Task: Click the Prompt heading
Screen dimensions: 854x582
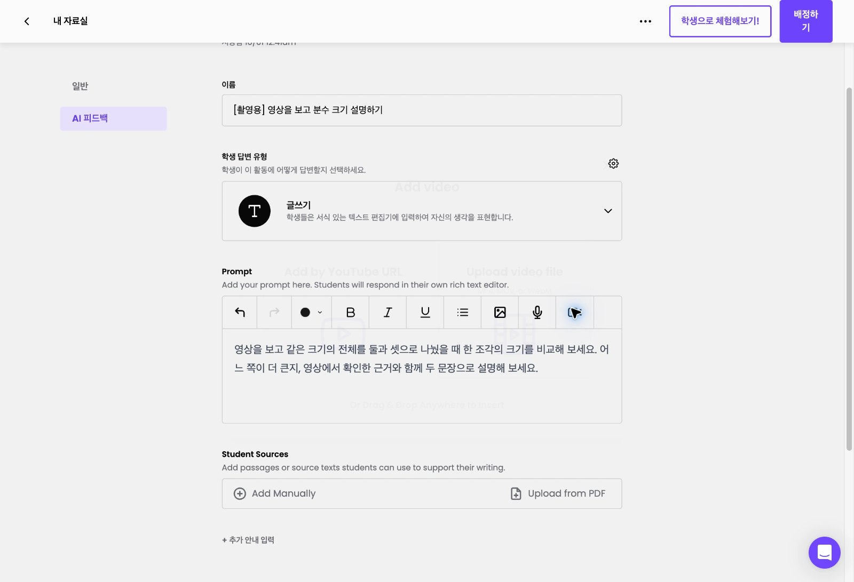Action: tap(237, 272)
